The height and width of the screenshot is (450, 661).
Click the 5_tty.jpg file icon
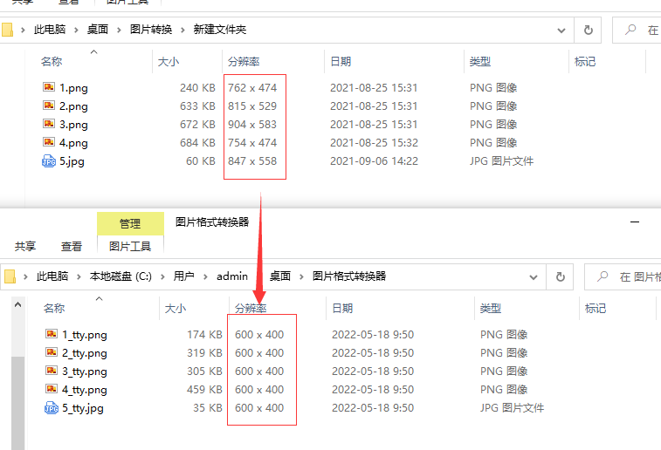point(52,407)
